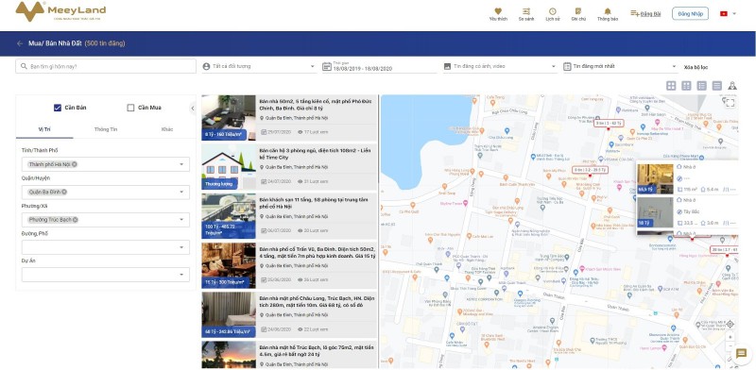Screen dimensions: 756x370
Task: Switch to the map view layout icon
Action: (732, 86)
